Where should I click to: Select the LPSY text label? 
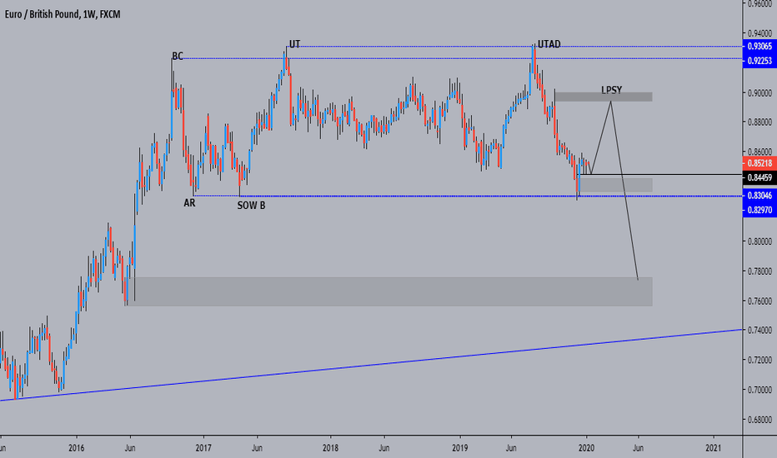[611, 89]
